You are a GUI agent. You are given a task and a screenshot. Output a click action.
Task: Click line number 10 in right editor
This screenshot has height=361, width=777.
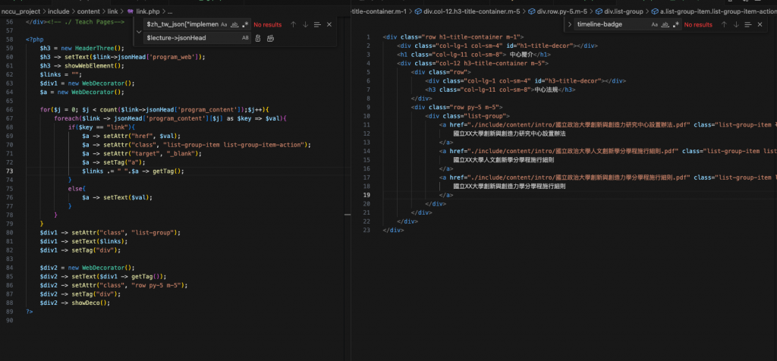coord(367,116)
